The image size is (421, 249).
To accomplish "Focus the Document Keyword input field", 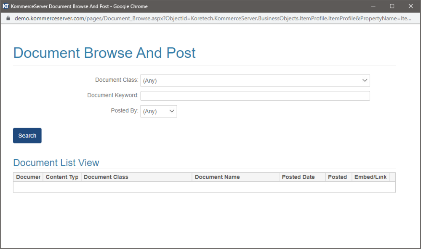I will (255, 96).
